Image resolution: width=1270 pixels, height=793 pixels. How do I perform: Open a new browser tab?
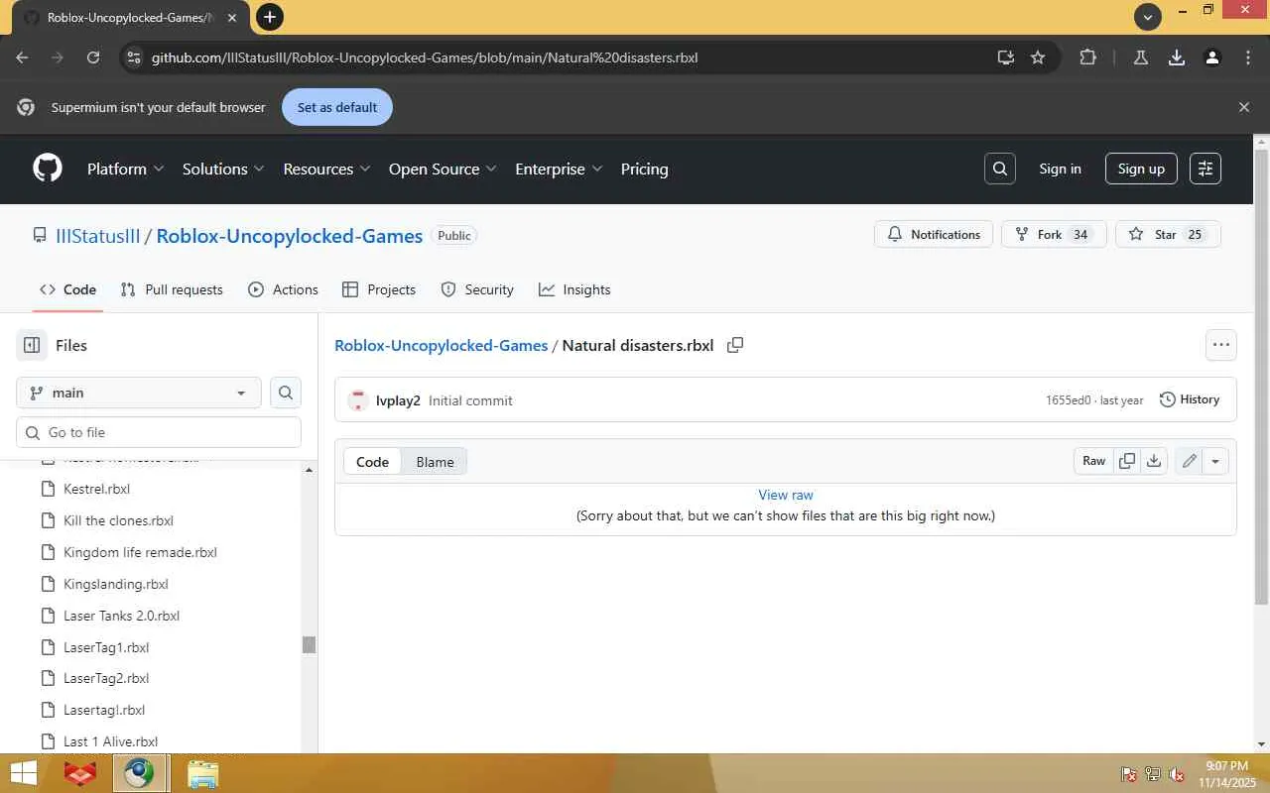tap(269, 17)
